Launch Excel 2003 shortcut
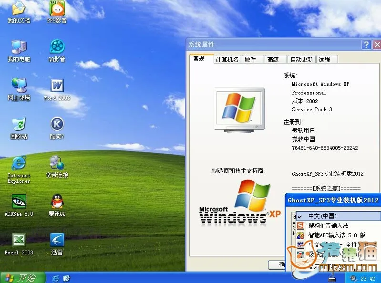Viewport: 381px width, 283px height. click(x=19, y=244)
